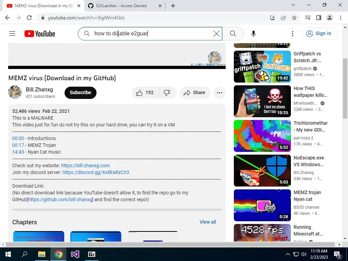This screenshot has width=348, height=261.
Task: Like the video with thumbs up
Action: point(145,92)
